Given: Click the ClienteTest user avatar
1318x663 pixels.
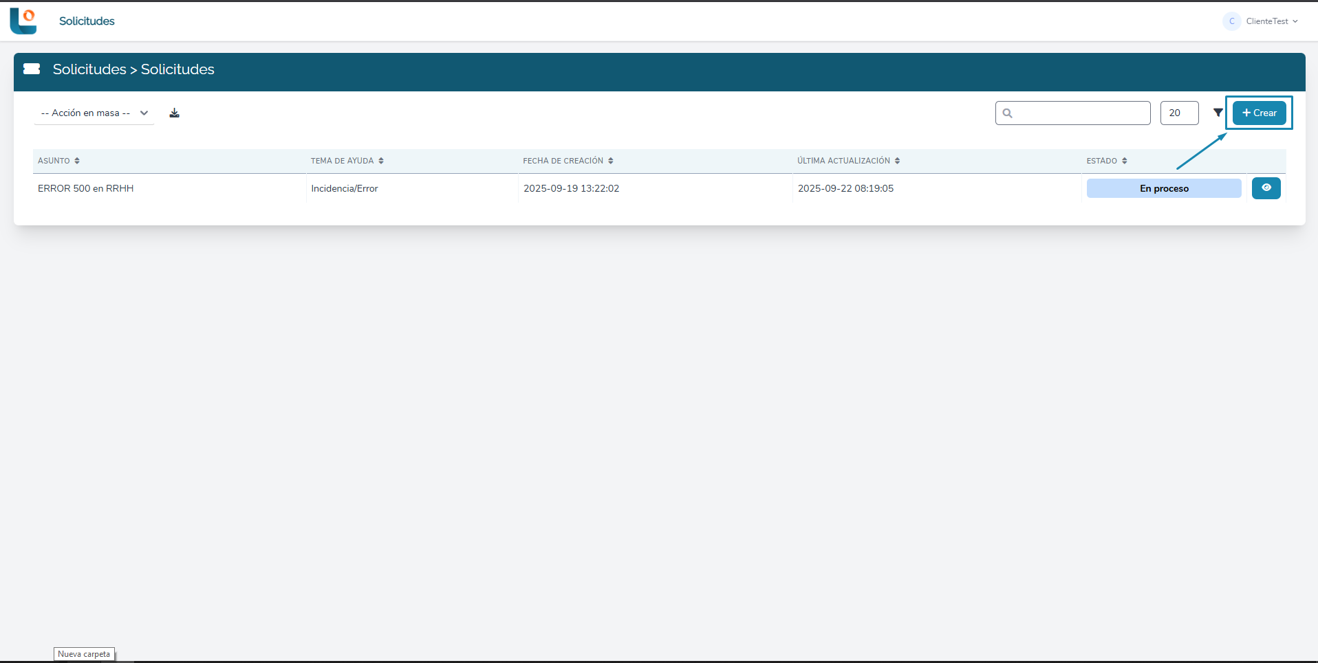Looking at the screenshot, I should [x=1231, y=21].
